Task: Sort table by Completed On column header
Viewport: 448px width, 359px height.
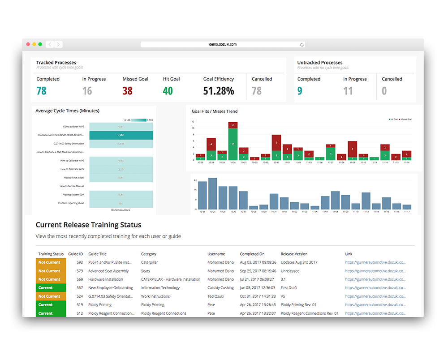Action: [x=252, y=254]
